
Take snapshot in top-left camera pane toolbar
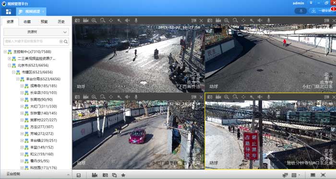pyautogui.click(x=77, y=21)
